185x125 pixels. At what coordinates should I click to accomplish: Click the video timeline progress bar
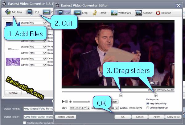(118, 92)
